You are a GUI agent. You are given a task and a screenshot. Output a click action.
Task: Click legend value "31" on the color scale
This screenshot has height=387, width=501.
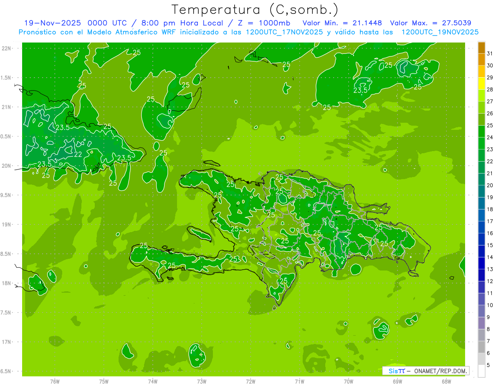pos(490,53)
